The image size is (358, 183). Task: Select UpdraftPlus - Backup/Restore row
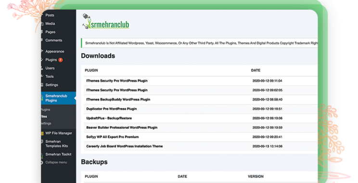pyautogui.click(x=201, y=118)
